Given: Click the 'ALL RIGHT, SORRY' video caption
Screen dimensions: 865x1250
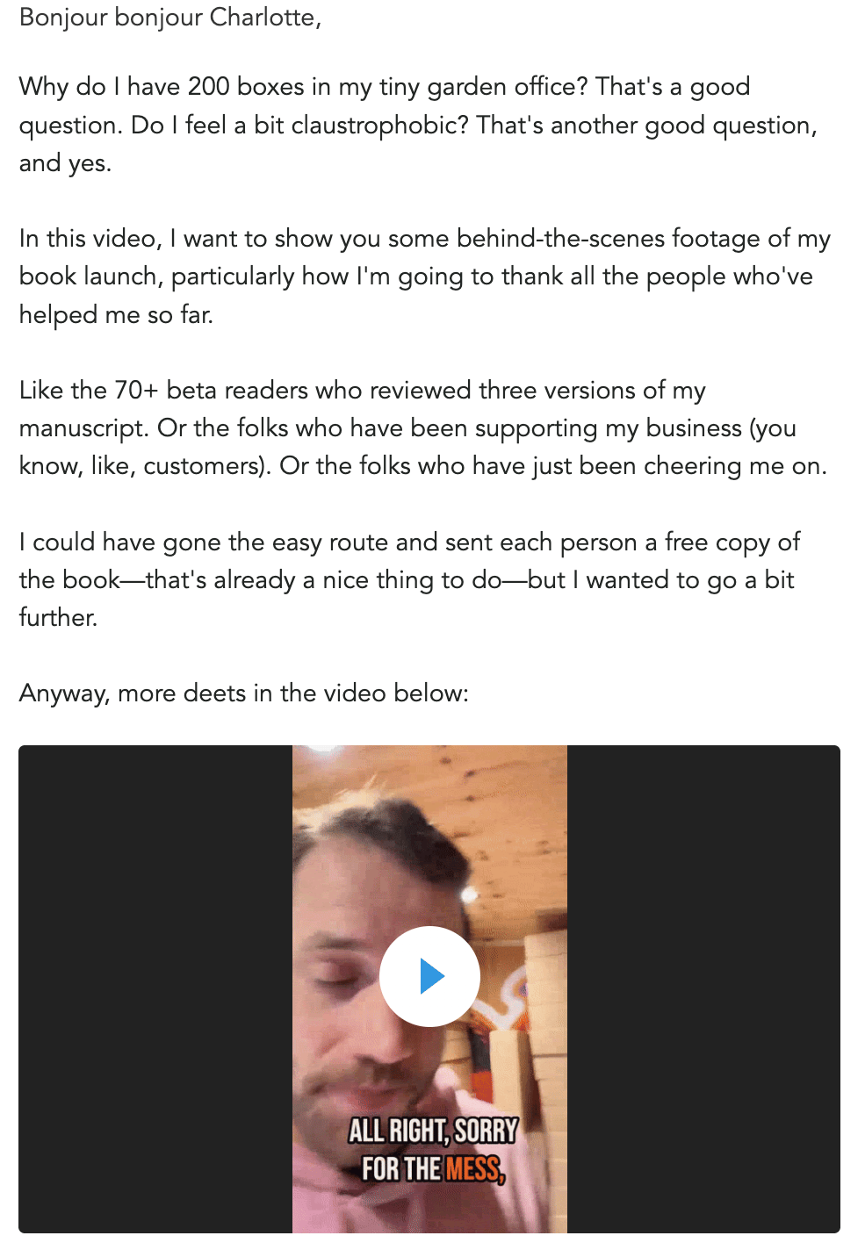Looking at the screenshot, I should [433, 1131].
